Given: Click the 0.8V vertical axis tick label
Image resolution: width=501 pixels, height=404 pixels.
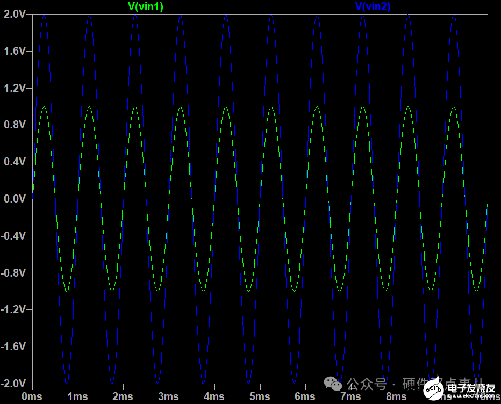Looking at the screenshot, I should coord(15,125).
